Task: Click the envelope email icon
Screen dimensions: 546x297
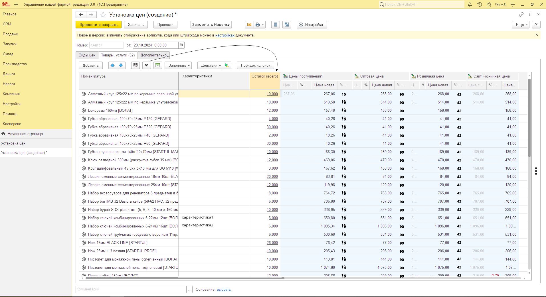Action: click(x=249, y=25)
